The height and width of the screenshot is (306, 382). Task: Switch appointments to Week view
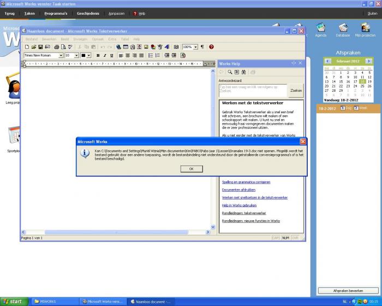361,108
